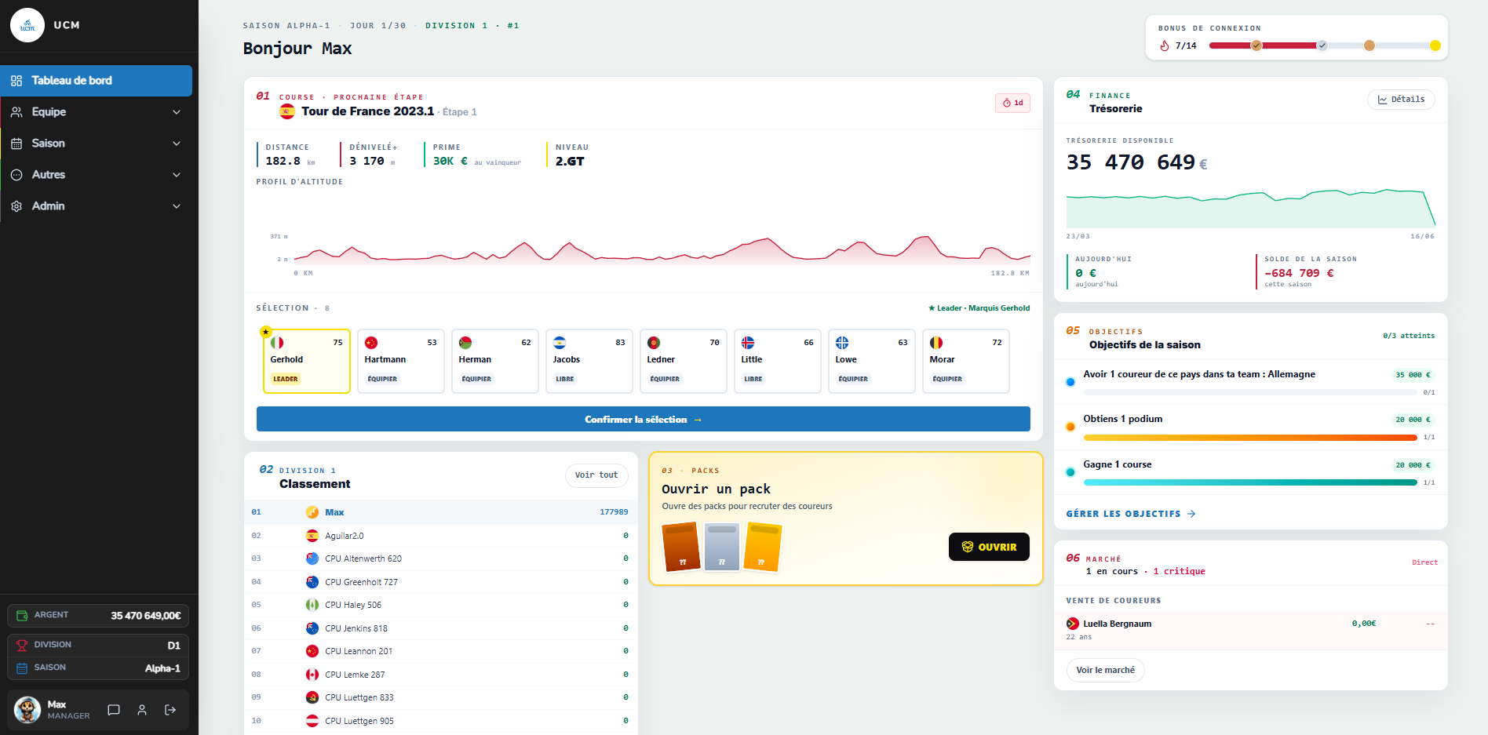The height and width of the screenshot is (735, 1488).
Task: Click the orange pack thumbnail
Action: [681, 547]
